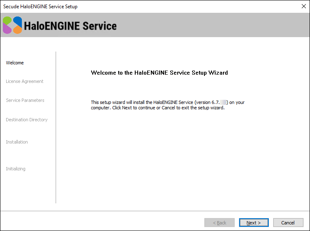This screenshot has height=231, width=310.
Task: Select the Welcome step in sidebar
Action: [15, 63]
